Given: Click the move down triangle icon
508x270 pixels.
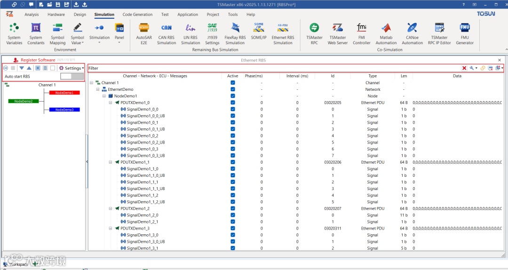Looking at the screenshot, I should point(21,68).
